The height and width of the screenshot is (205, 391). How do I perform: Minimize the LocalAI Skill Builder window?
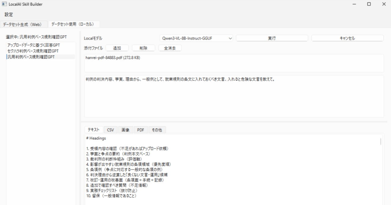pos(354,4)
